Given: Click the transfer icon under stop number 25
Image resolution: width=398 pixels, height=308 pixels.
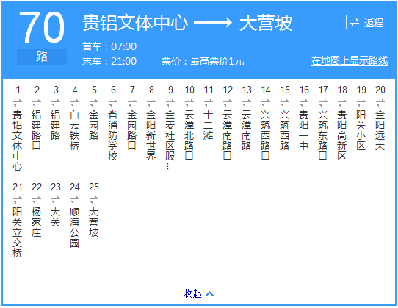Looking at the screenshot, I should pyautogui.click(x=94, y=200).
